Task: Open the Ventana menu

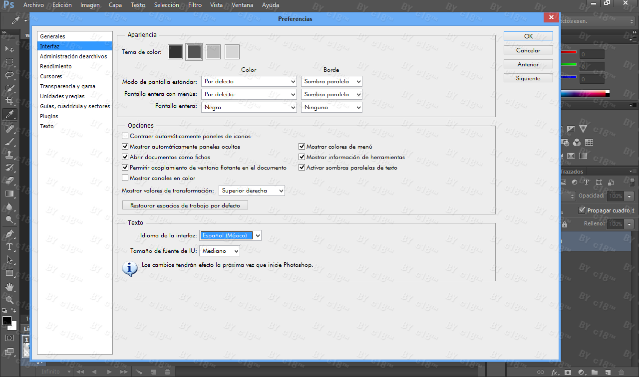Action: [x=242, y=5]
